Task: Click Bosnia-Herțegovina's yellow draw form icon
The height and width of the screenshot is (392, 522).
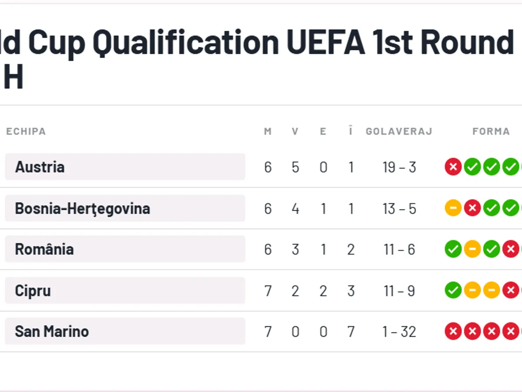Action: (453, 209)
